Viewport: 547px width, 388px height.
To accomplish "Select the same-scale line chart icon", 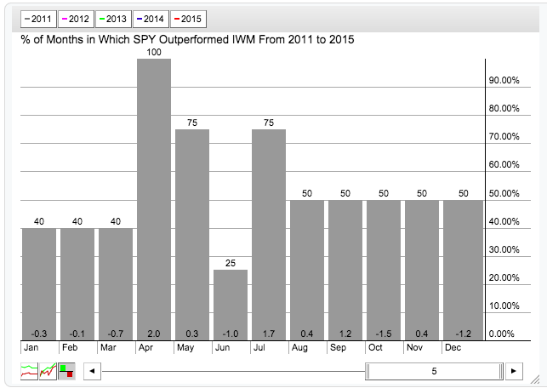I will pyautogui.click(x=48, y=371).
